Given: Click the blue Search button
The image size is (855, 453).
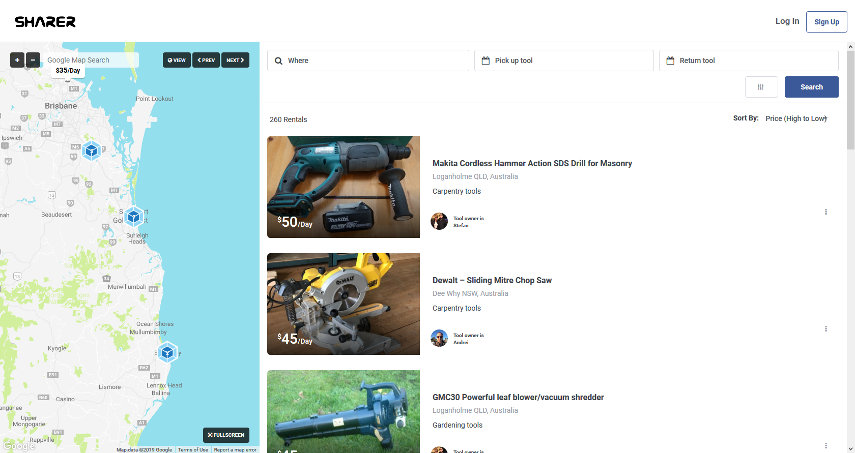Looking at the screenshot, I should [x=812, y=87].
